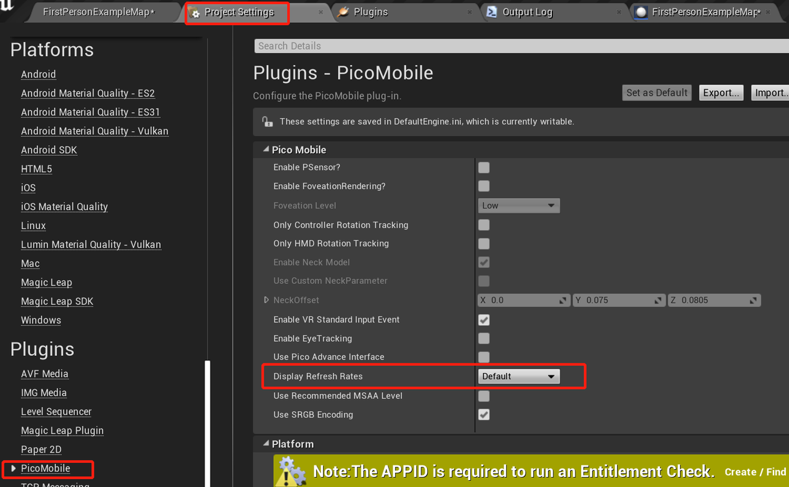
Task: Click the terminal icon on Output Log tab
Action: 492,12
